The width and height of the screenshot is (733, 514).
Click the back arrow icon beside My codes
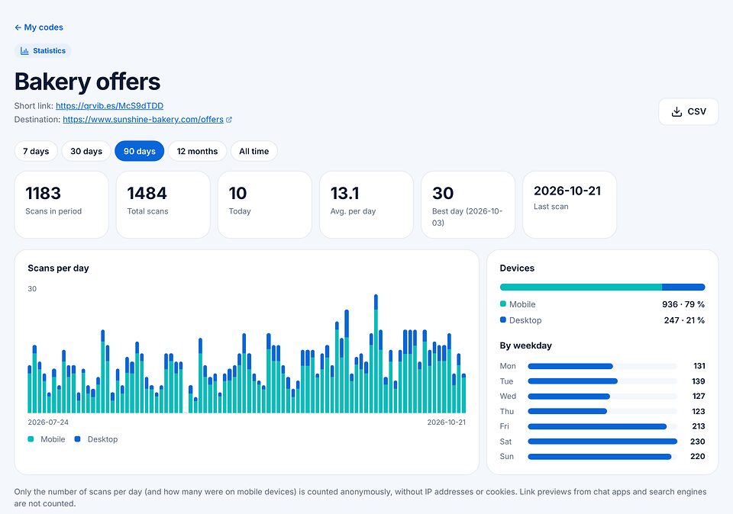[18, 27]
